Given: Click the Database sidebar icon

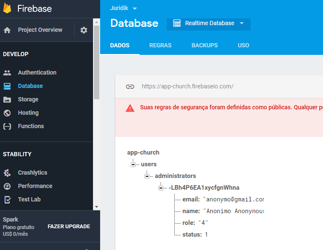Looking at the screenshot, I should coord(7,86).
